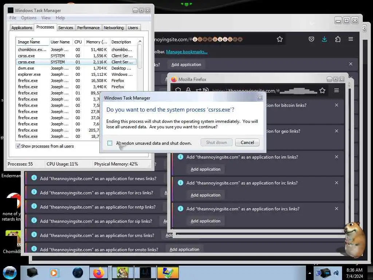This screenshot has width=373, height=280.
Task: Click info icon beside sip links prompt
Action: [34, 221]
